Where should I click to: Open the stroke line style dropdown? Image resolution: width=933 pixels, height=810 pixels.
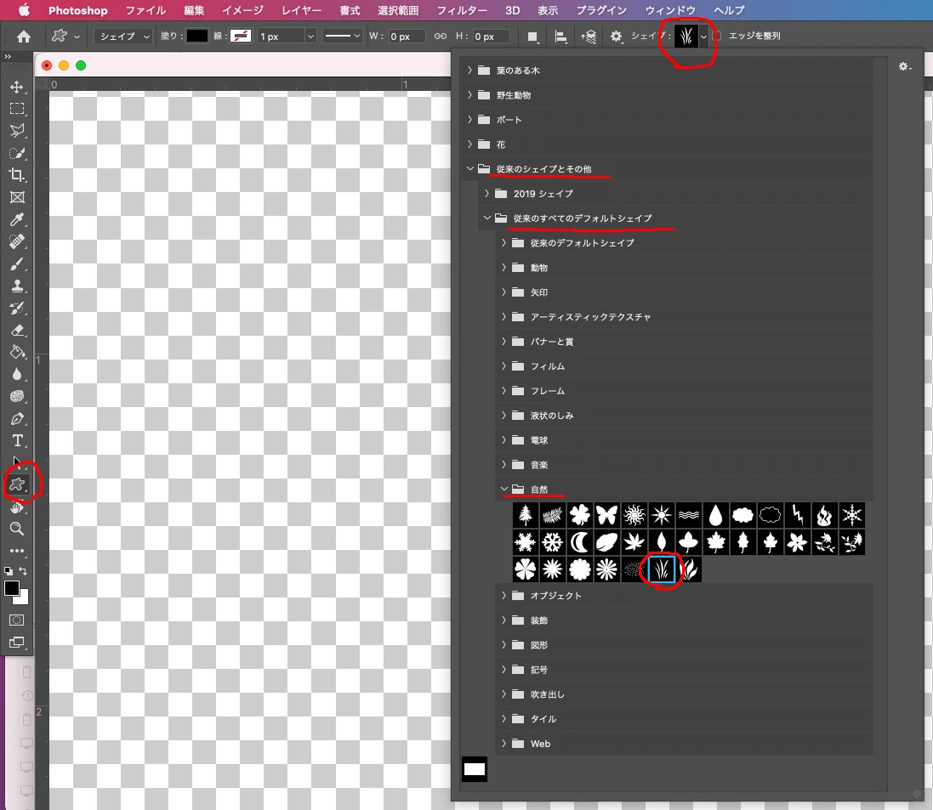[342, 37]
